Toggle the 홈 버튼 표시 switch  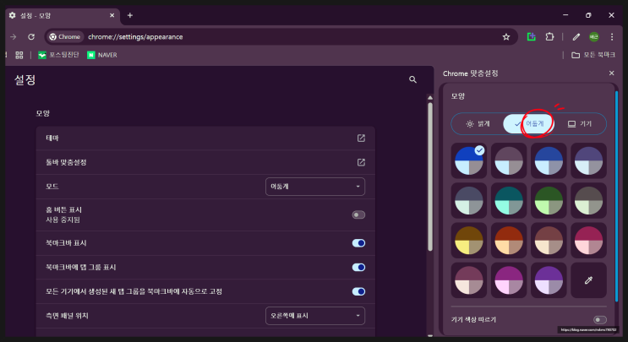pyautogui.click(x=358, y=214)
